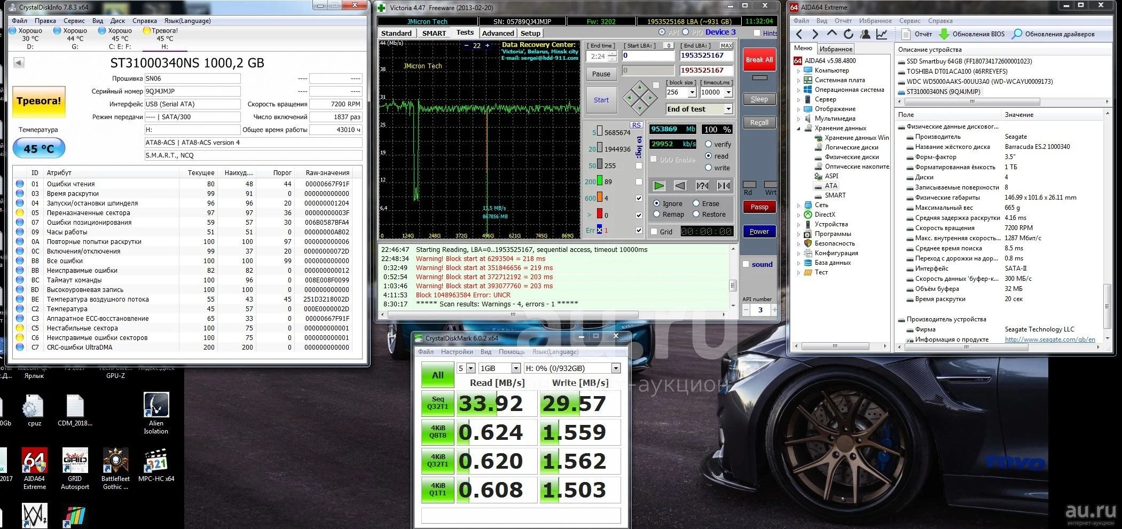This screenshot has width=1122, height=529.
Task: Switch to Advanced tab in Victoria
Action: click(498, 33)
